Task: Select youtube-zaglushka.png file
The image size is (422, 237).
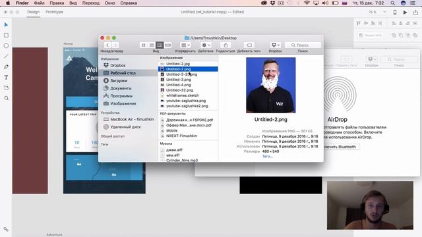Action: 188,101
